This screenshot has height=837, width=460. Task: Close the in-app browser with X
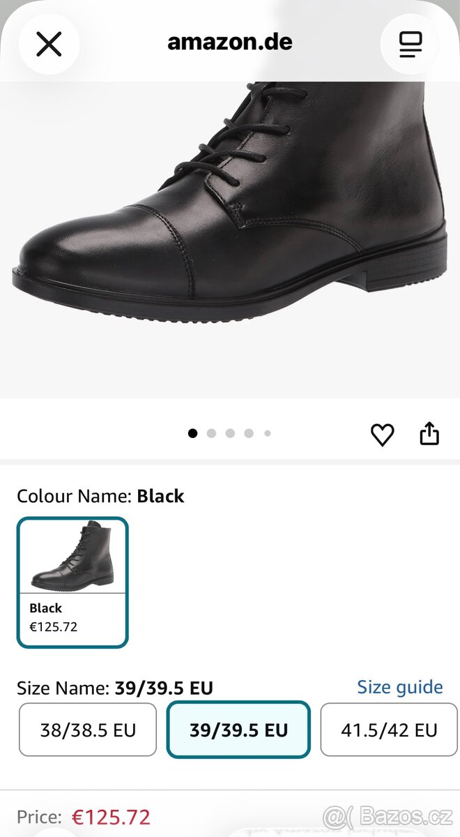49,44
